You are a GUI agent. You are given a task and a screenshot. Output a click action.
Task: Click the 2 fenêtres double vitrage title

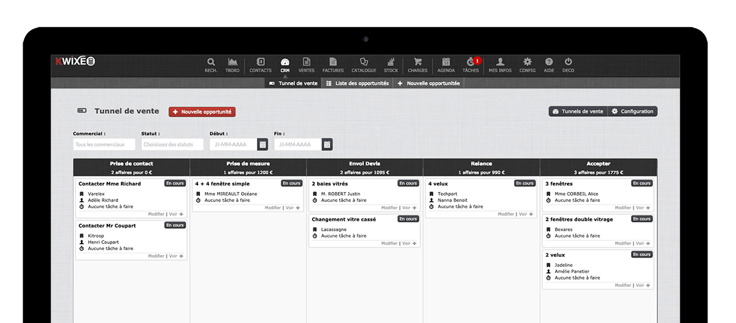tap(579, 219)
